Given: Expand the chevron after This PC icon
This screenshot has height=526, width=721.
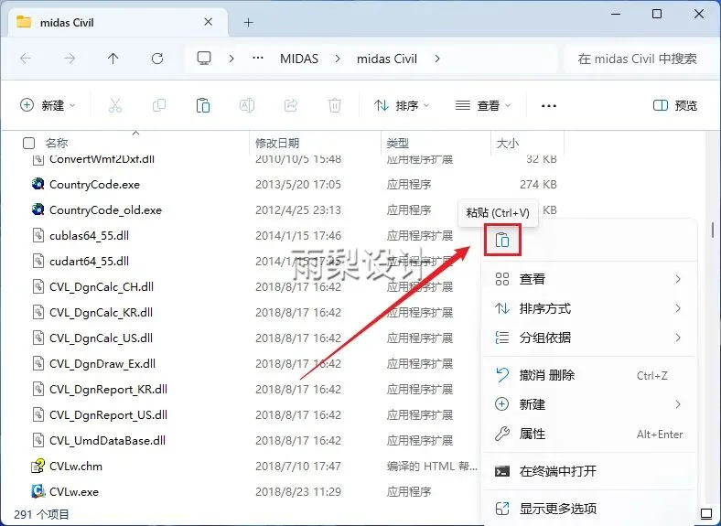Looking at the screenshot, I should [231, 59].
